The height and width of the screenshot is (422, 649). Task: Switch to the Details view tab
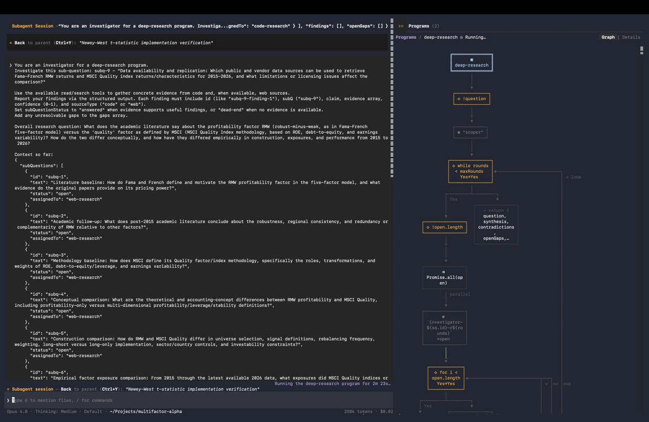[631, 37]
